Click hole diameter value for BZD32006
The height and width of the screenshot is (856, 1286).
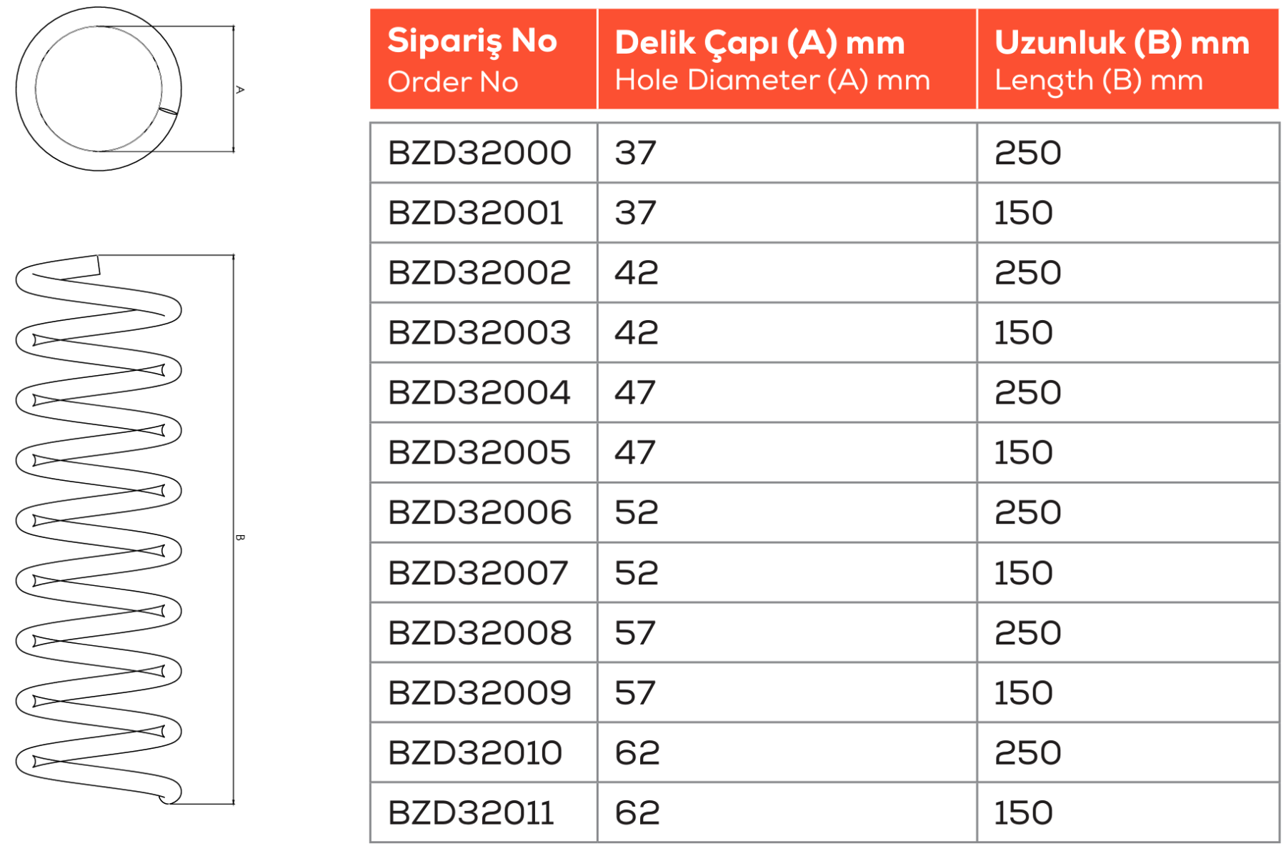click(x=637, y=513)
